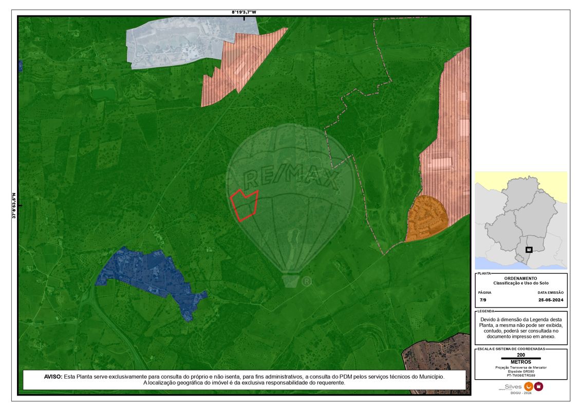Select the issue date 25-05-2024
This screenshot has width=581, height=411.
point(551,300)
